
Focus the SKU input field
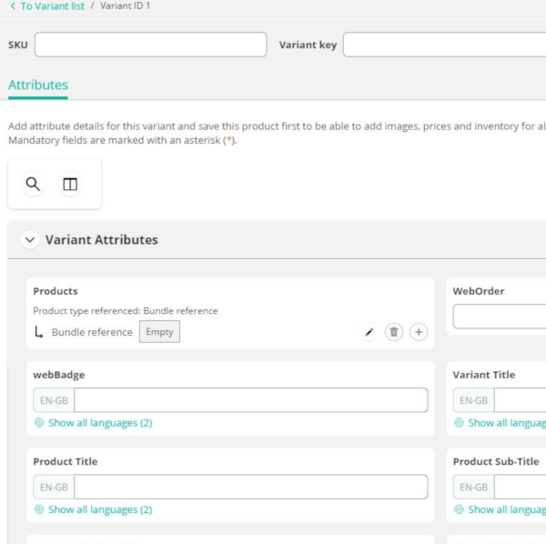[x=150, y=45]
